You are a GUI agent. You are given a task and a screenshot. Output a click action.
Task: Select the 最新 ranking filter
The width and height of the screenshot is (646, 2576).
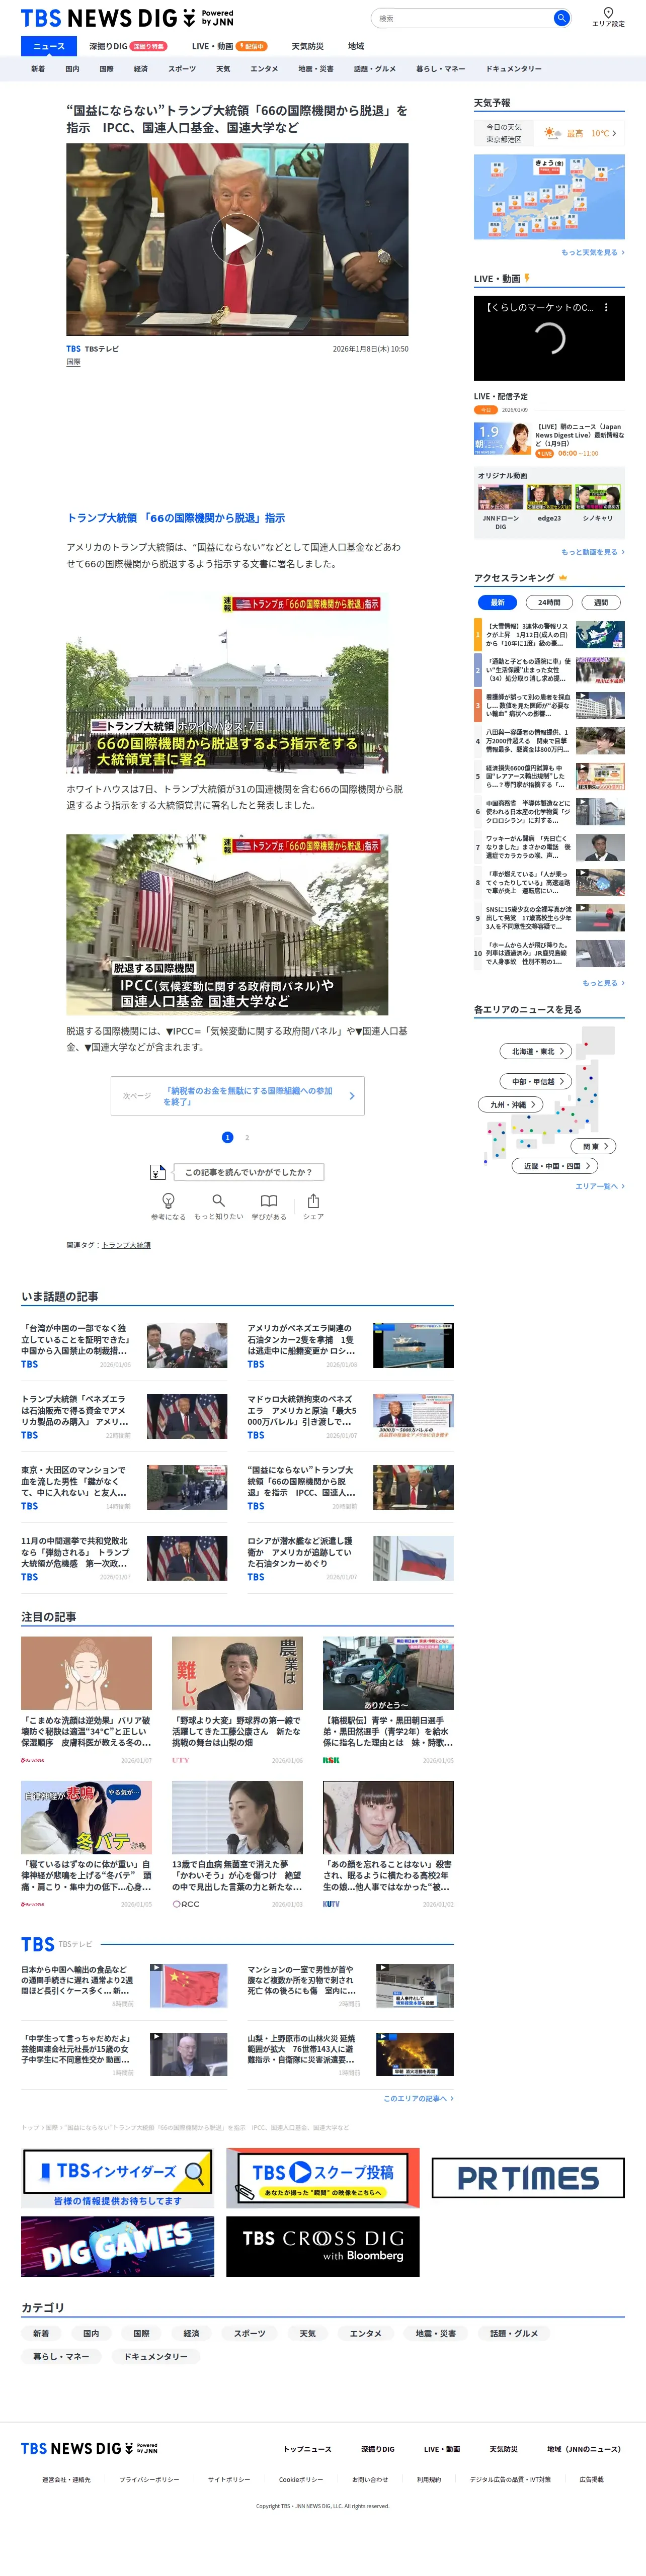[497, 602]
